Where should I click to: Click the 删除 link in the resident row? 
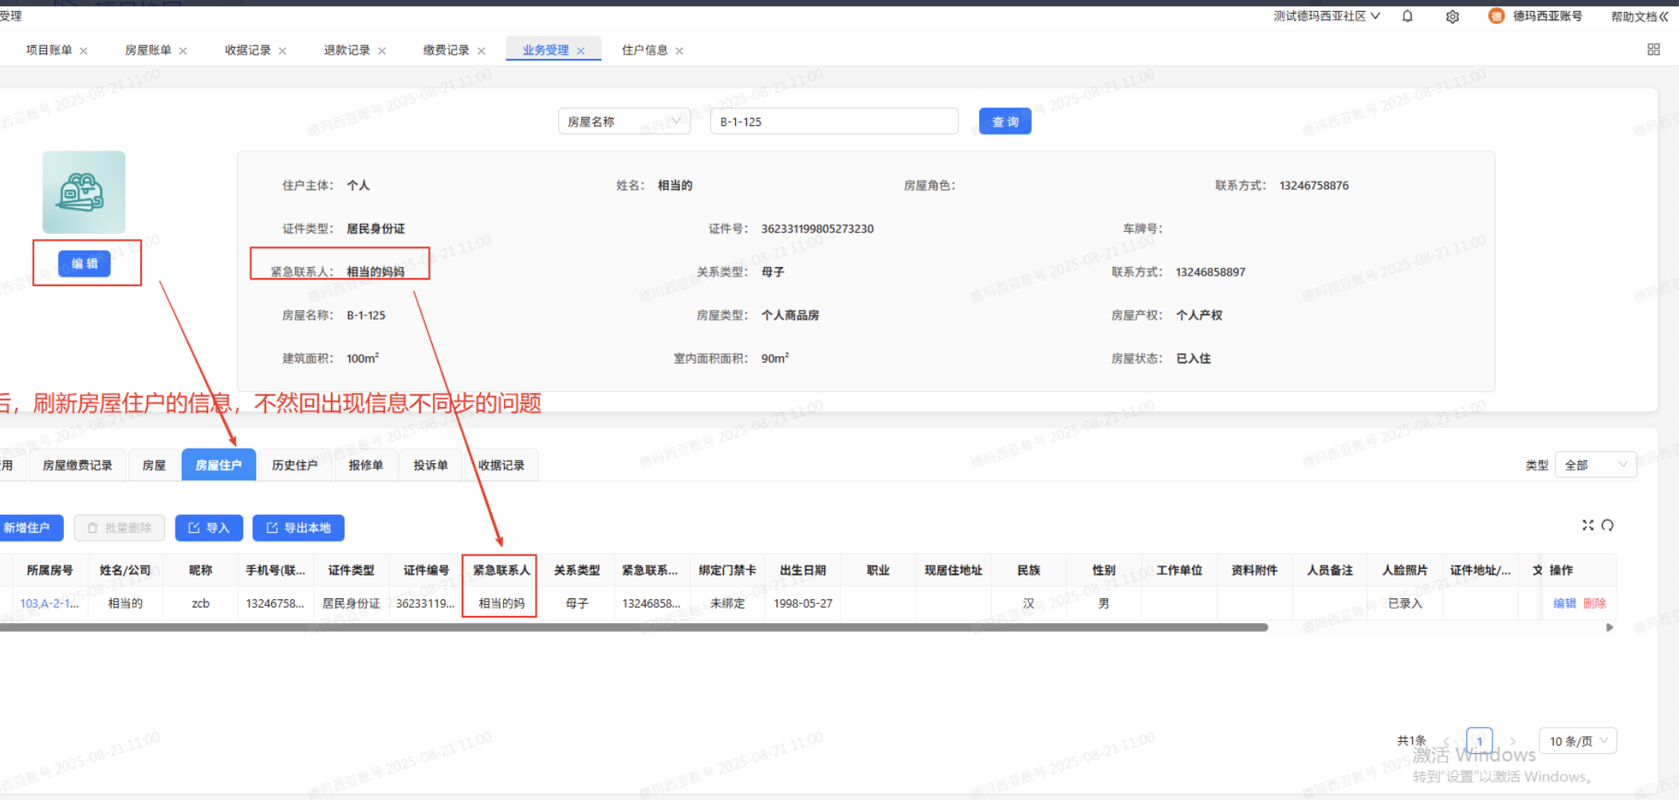coord(1594,603)
